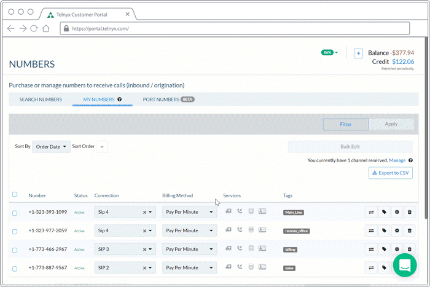The image size is (430, 287).
Task: Click the browser home icon
Action: pyautogui.click(x=46, y=28)
